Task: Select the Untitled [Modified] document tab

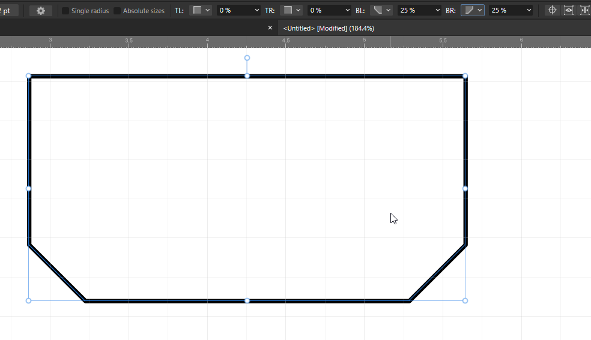Action: coord(329,28)
